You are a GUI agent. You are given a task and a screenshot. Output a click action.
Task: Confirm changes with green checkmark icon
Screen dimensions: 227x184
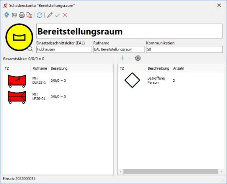[x=58, y=15]
